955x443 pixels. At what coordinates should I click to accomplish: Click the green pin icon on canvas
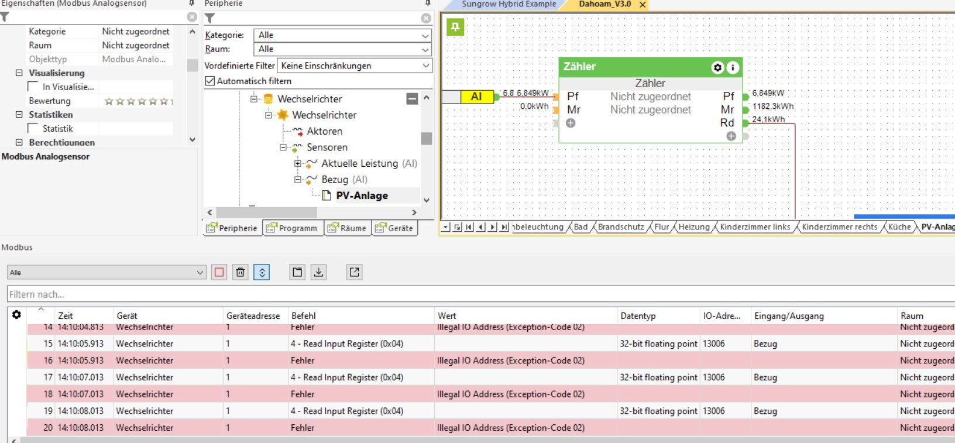point(455,27)
